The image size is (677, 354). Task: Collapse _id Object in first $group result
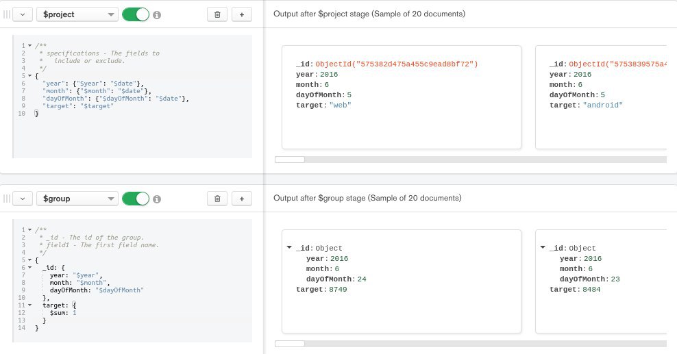[x=289, y=247]
